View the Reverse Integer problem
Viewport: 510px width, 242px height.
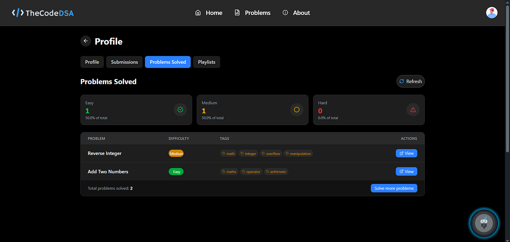406,153
